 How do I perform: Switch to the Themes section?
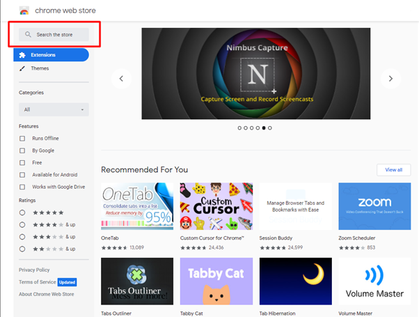(40, 68)
